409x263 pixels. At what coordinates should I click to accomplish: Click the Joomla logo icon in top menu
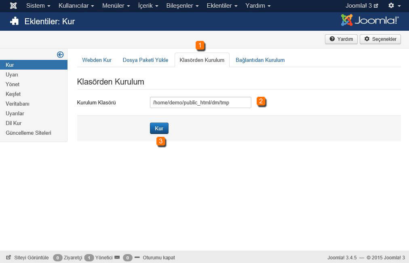click(13, 6)
